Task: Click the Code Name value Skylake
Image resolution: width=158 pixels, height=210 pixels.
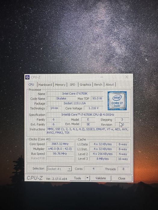Action: tap(61, 98)
